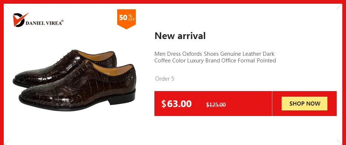Click the white dollar sign before 63.00

point(163,104)
